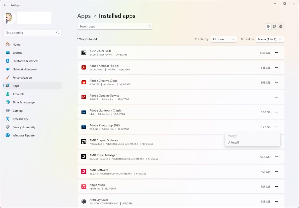Viewport: 299px width, 208px height.
Task: Switch to list view layout icon
Action: (268, 27)
